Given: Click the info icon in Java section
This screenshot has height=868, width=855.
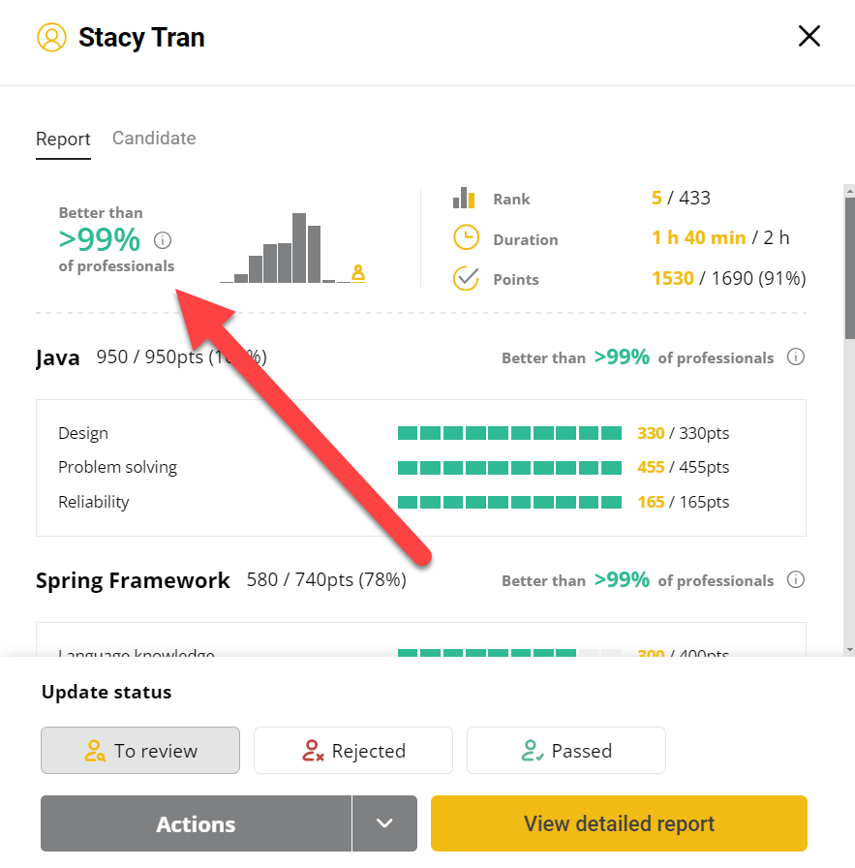Looking at the screenshot, I should pyautogui.click(x=796, y=357).
